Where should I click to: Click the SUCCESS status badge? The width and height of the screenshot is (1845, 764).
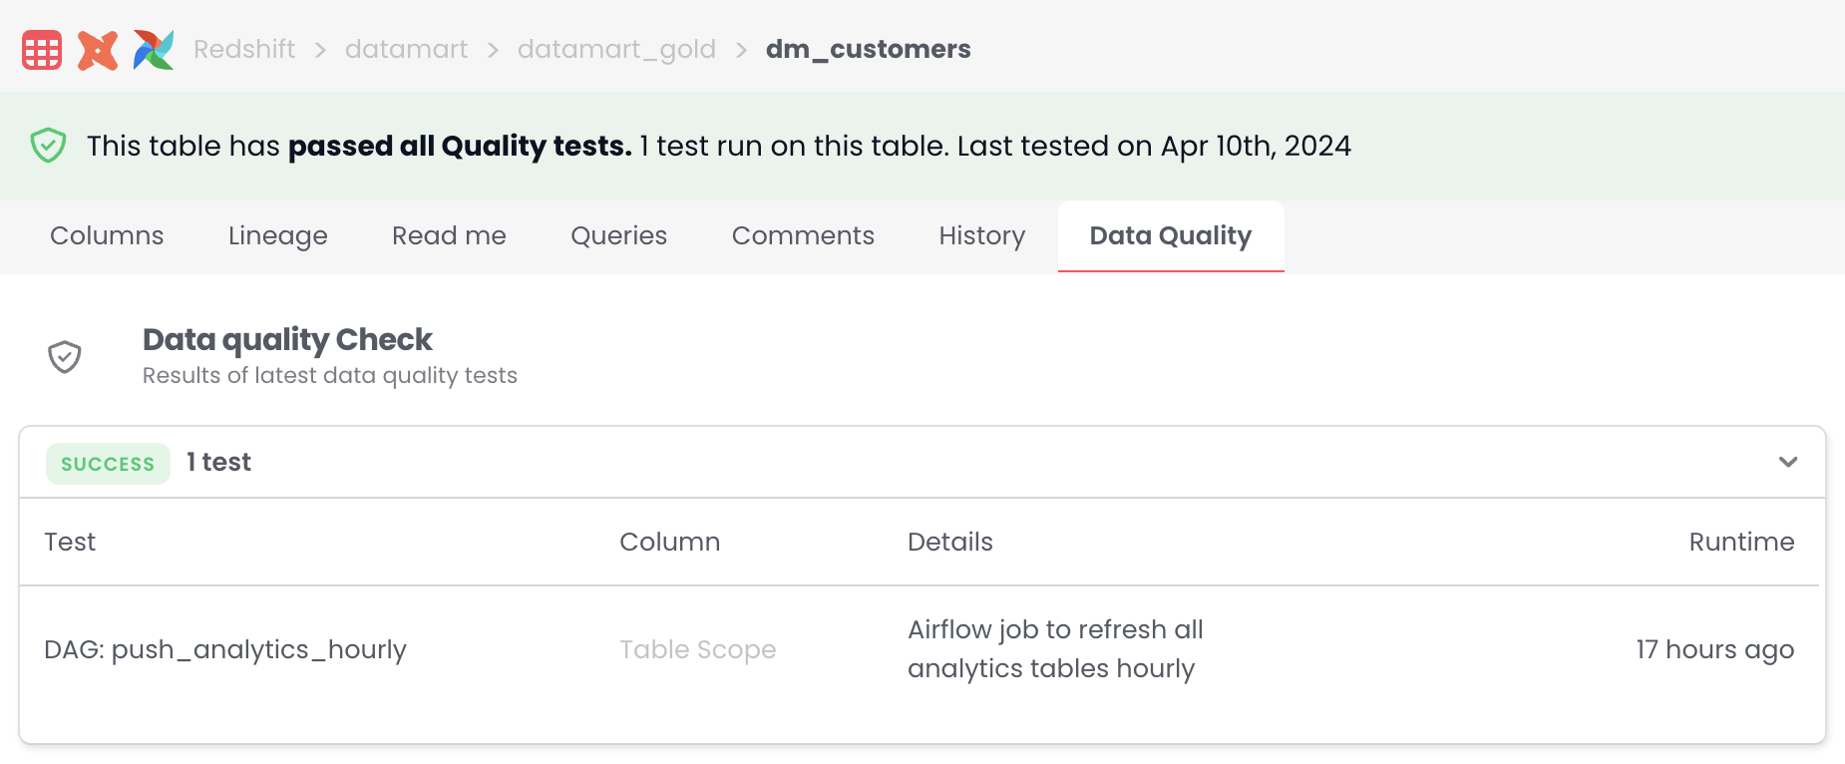(108, 464)
